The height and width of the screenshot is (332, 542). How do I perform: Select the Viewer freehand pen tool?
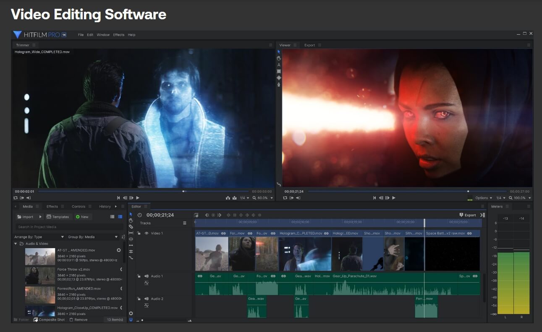(279, 84)
